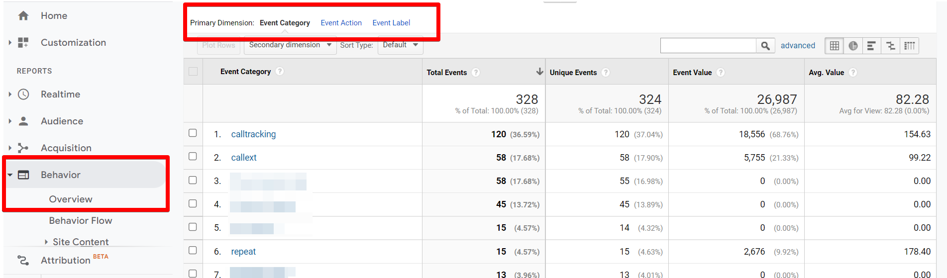Check the checkbox for row 3

point(193,180)
